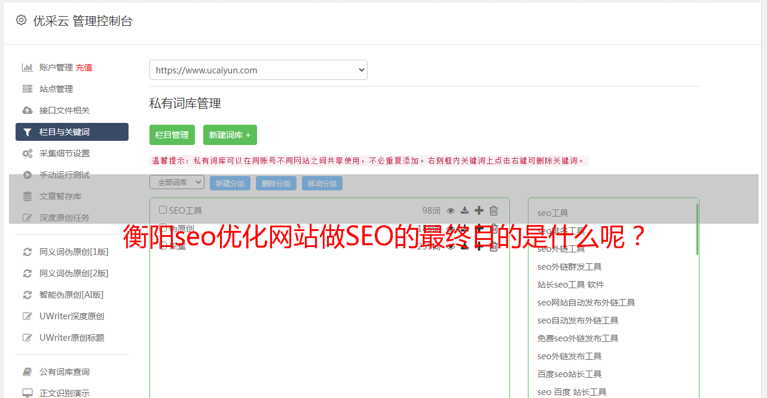This screenshot has height=398, width=767.
Task: Click the download icon in SEO工具 row
Action: 465,211
